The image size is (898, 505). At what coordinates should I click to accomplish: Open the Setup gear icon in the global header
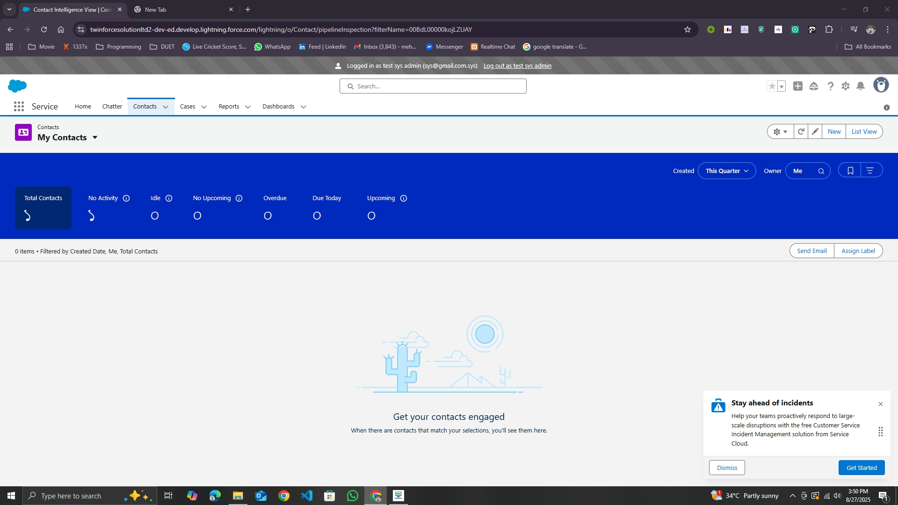pyautogui.click(x=845, y=87)
